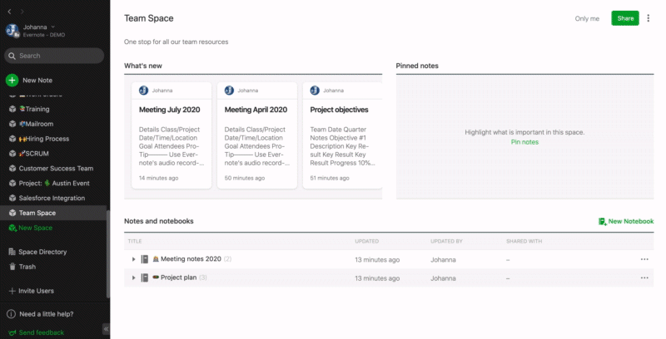Click the Pin notes link
The height and width of the screenshot is (339, 666).
click(x=524, y=142)
